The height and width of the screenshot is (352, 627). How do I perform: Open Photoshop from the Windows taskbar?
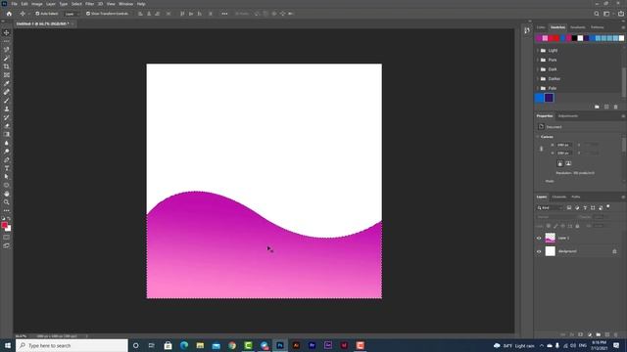[x=280, y=345]
